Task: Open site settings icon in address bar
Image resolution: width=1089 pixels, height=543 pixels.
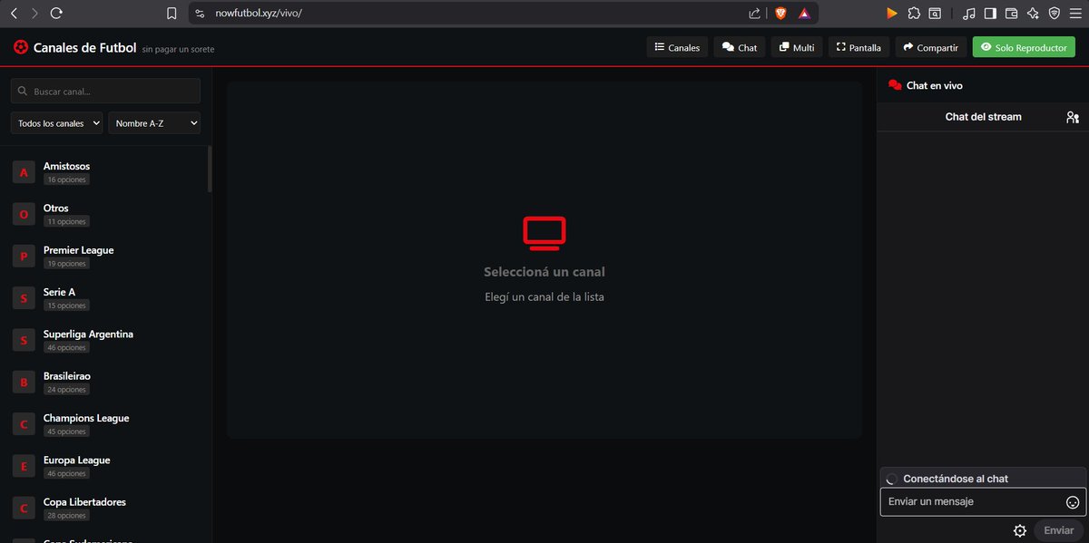Action: pyautogui.click(x=201, y=14)
